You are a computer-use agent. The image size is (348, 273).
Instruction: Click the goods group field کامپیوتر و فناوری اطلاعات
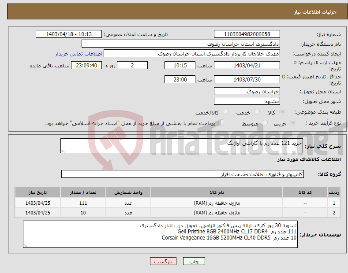[183, 174]
